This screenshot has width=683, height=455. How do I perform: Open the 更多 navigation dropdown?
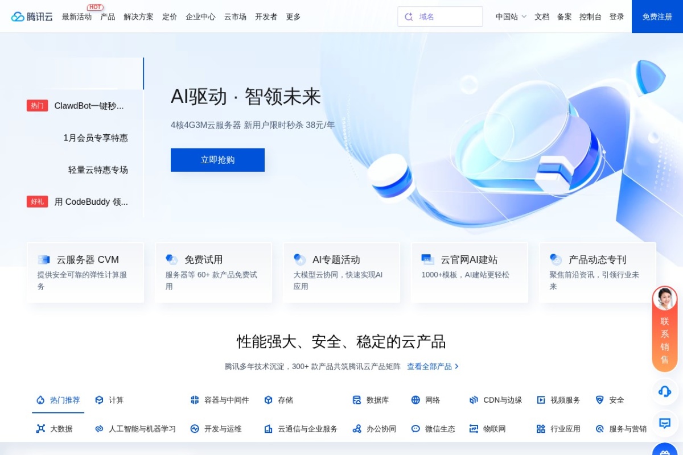[x=293, y=17]
